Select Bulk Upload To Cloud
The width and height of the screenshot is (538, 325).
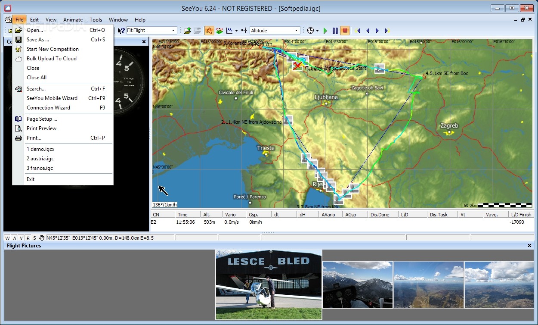[63, 59]
